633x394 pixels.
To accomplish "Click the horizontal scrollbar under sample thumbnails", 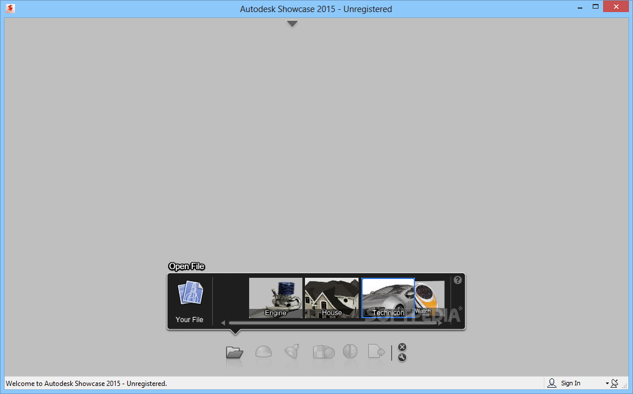I will click(333, 323).
